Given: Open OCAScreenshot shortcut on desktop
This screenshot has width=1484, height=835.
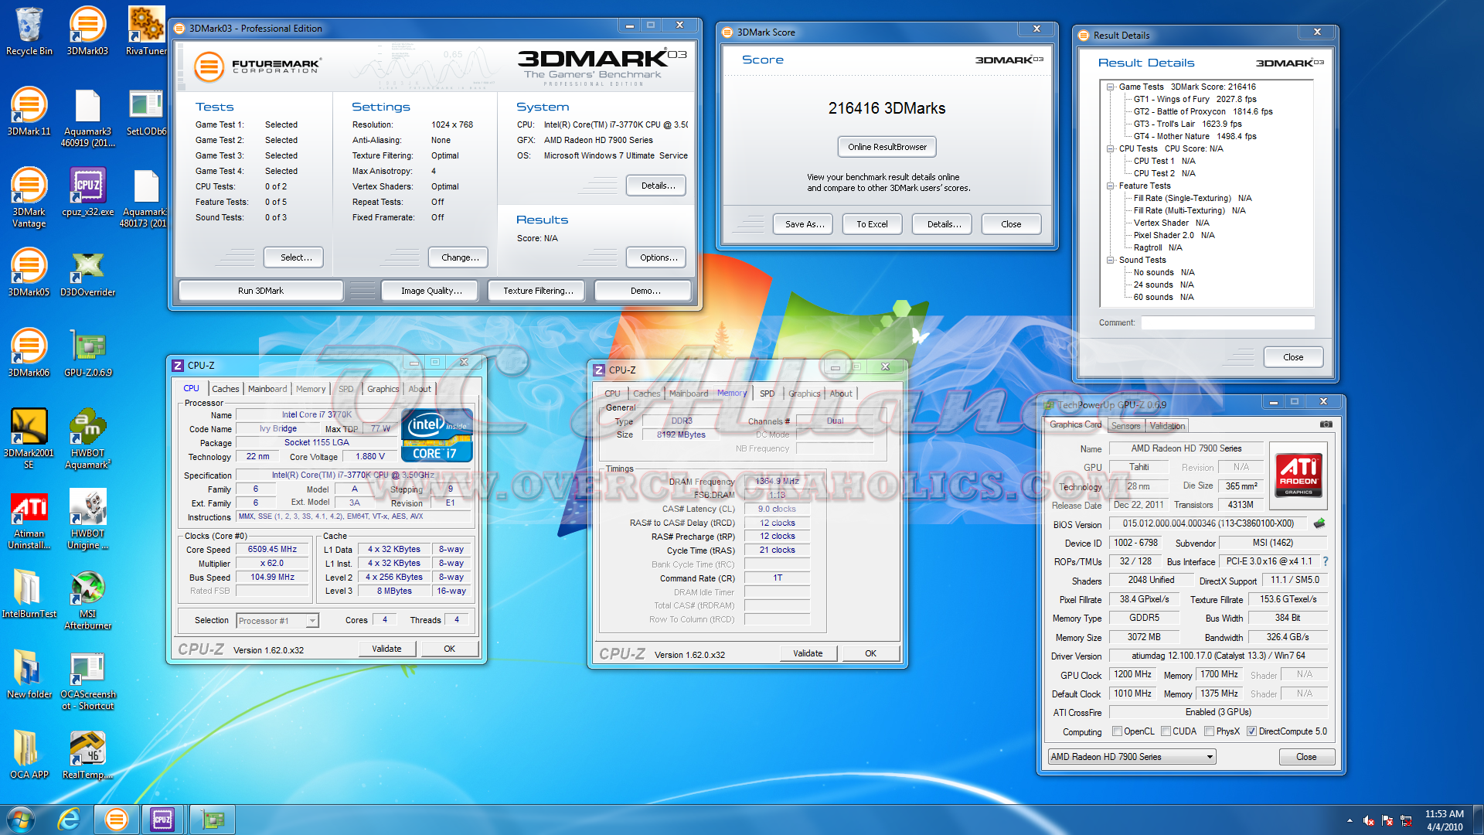Looking at the screenshot, I should tap(87, 680).
